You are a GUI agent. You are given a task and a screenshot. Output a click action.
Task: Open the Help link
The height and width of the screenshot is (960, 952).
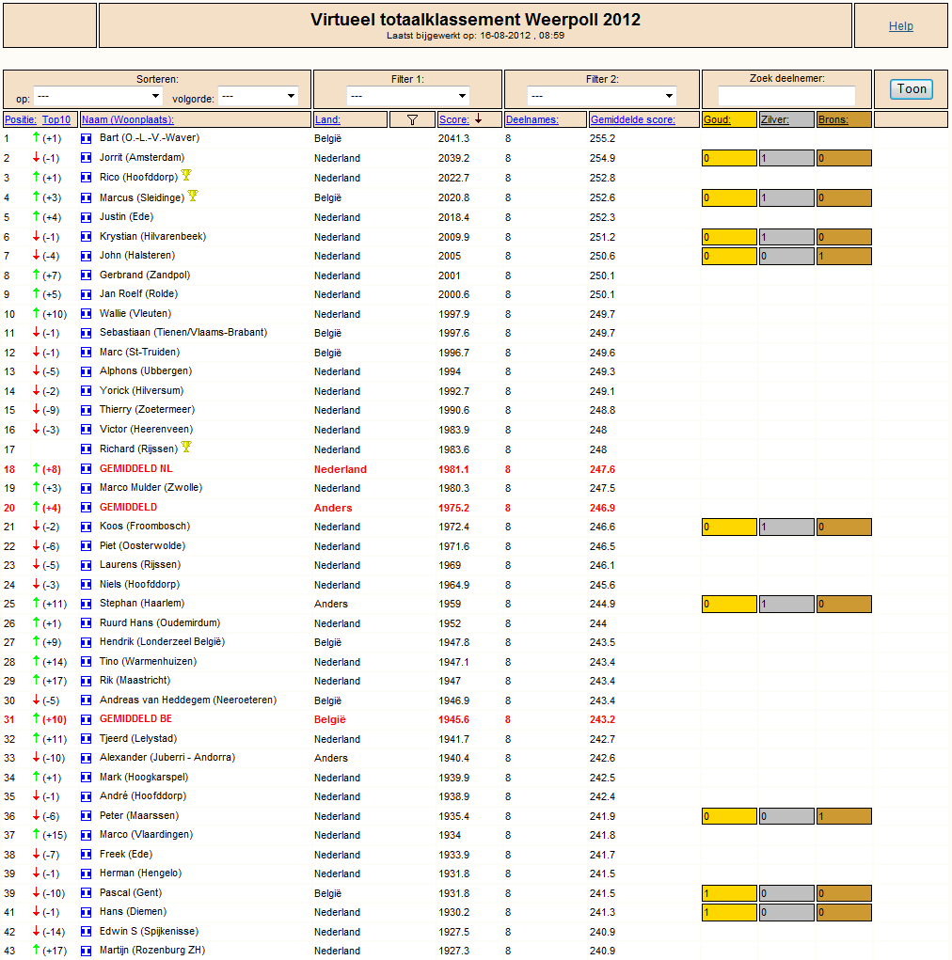pyautogui.click(x=900, y=26)
